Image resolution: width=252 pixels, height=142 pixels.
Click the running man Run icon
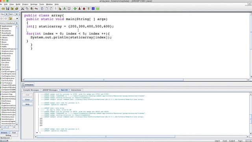(80, 9)
